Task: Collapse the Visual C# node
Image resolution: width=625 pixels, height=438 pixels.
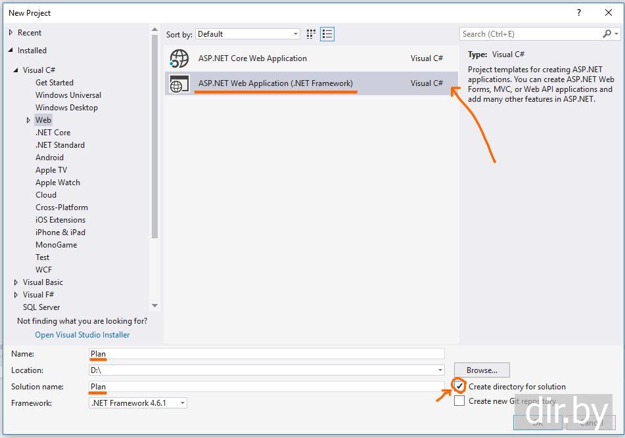Action: point(16,70)
